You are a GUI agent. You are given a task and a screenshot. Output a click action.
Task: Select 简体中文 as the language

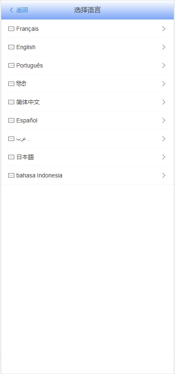87,102
